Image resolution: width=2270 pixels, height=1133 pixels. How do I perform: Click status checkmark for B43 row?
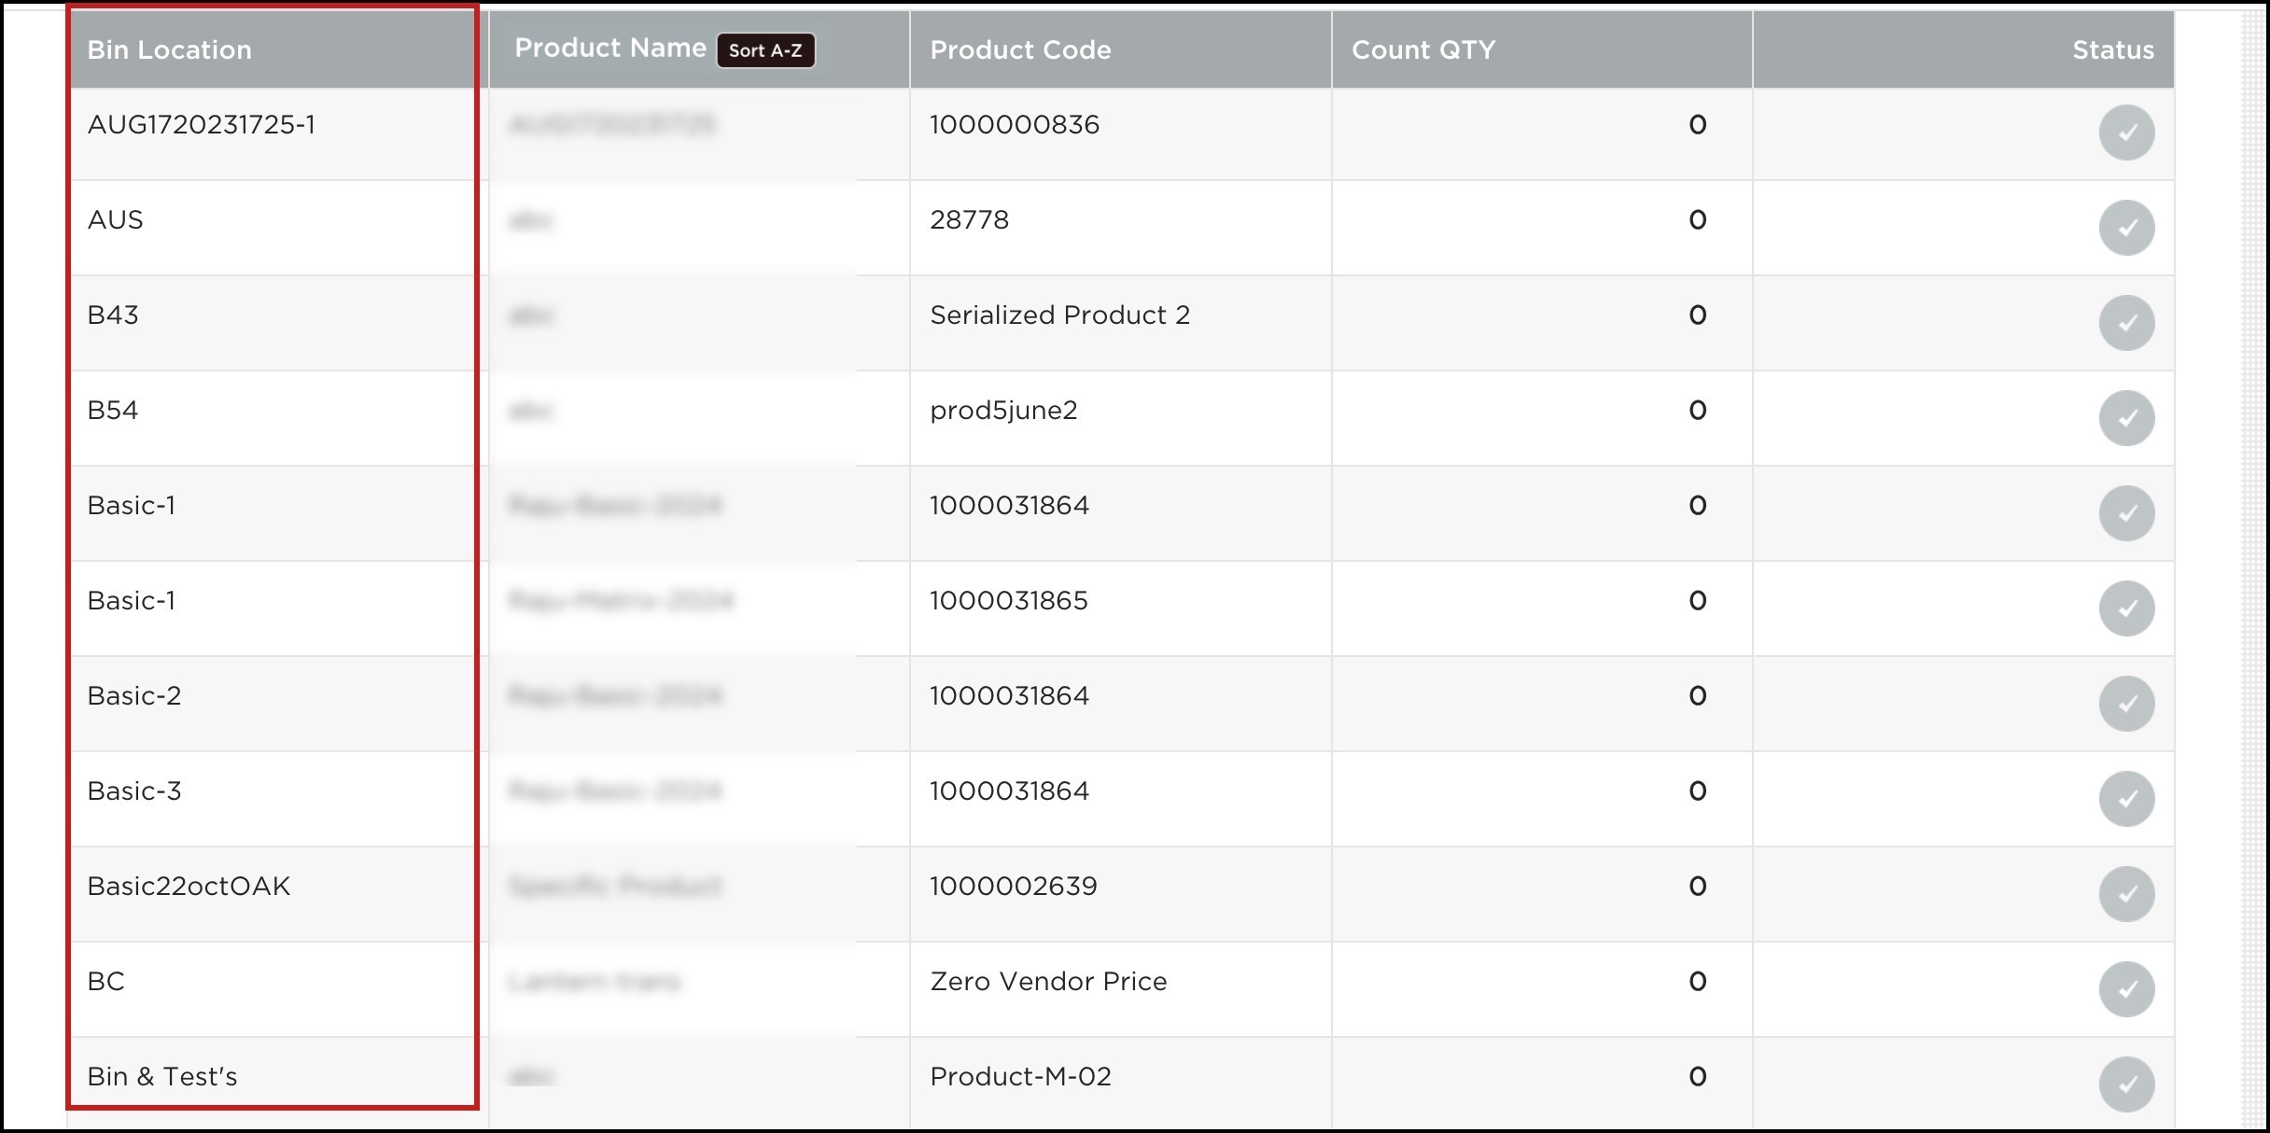click(2126, 323)
